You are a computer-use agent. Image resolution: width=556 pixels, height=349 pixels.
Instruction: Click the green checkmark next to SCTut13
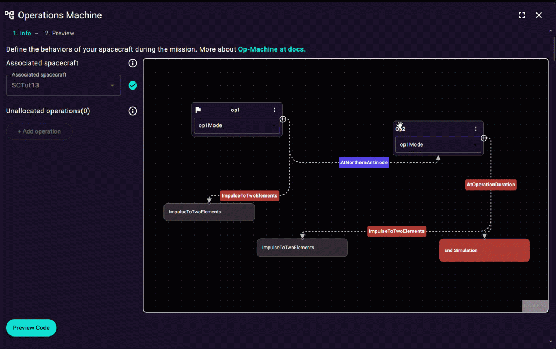pos(132,85)
